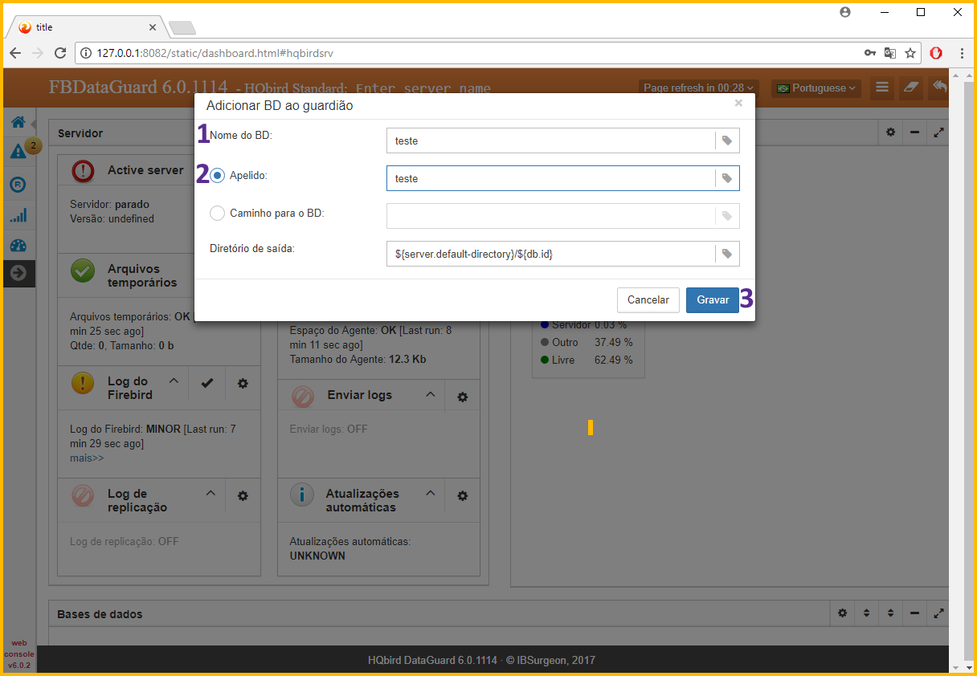Open the circled R sidebar icon
977x676 pixels.
18,184
